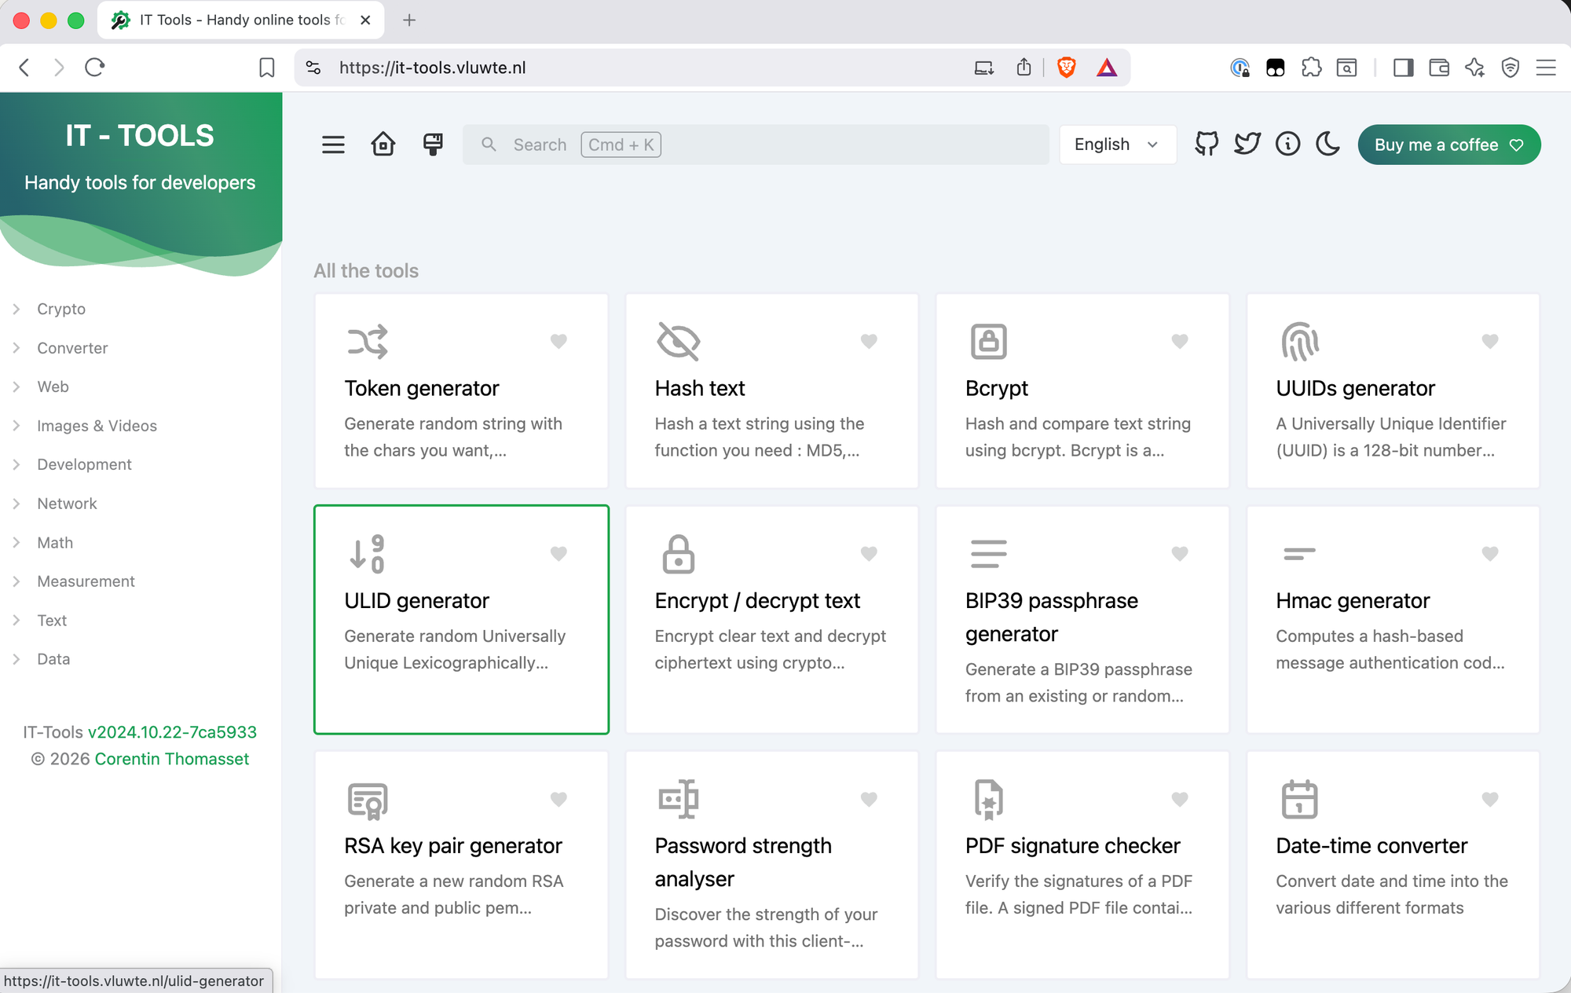Favorite the Token generator tool
Screen dimensions: 1571x993
coord(558,341)
